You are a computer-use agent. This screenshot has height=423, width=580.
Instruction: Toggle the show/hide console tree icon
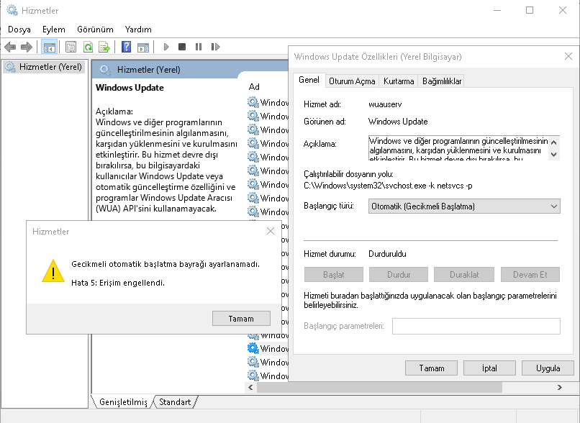pyautogui.click(x=49, y=47)
